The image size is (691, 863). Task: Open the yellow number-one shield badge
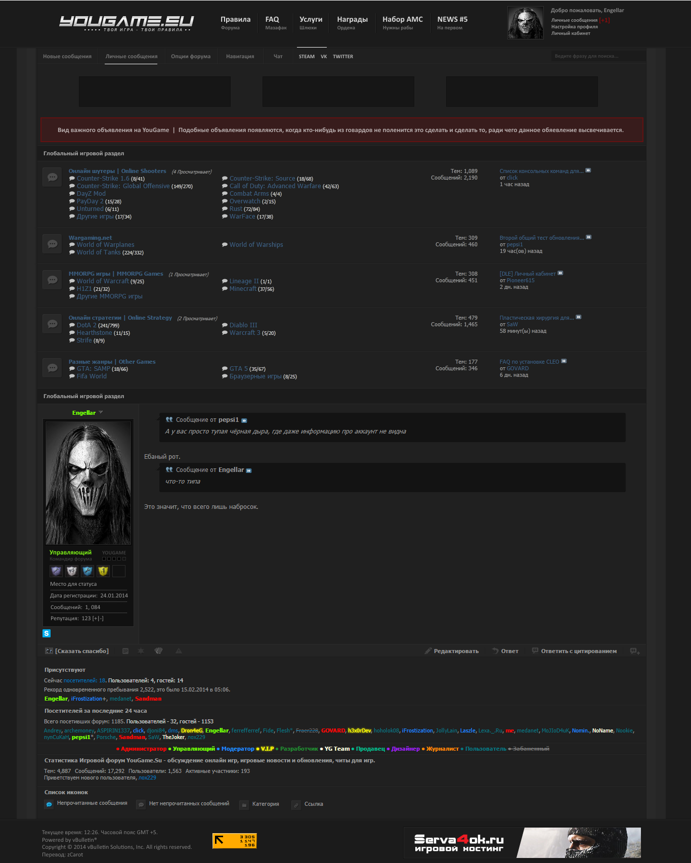coord(103,571)
